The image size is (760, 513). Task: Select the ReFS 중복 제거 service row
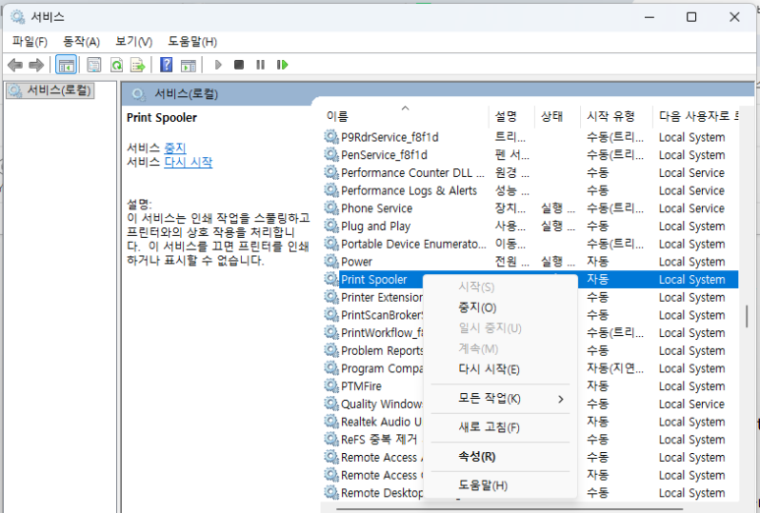tap(380, 439)
